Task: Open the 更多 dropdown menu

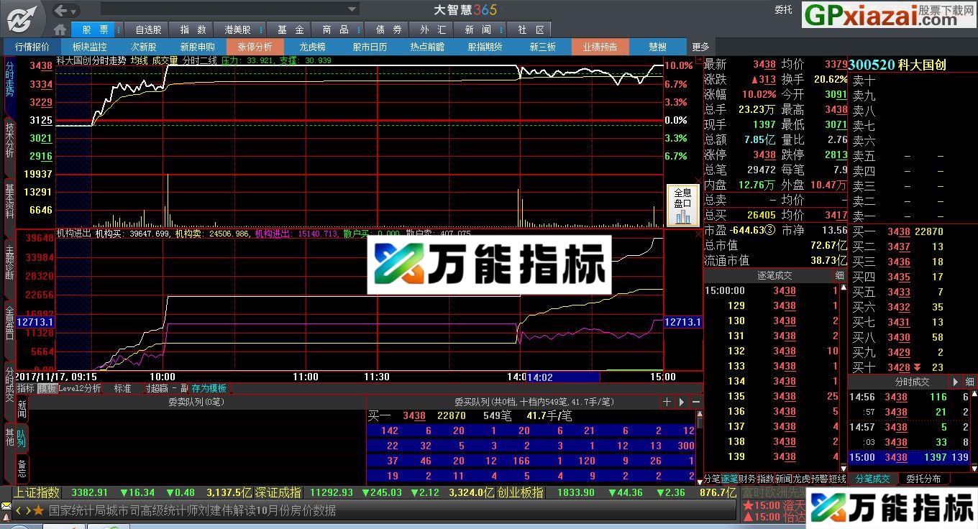Action: click(x=699, y=46)
